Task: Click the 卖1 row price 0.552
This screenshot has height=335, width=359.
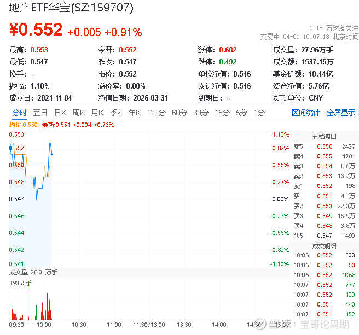Action: coord(325,186)
